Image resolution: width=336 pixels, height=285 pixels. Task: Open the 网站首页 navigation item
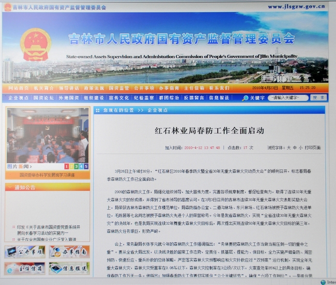click(x=19, y=88)
